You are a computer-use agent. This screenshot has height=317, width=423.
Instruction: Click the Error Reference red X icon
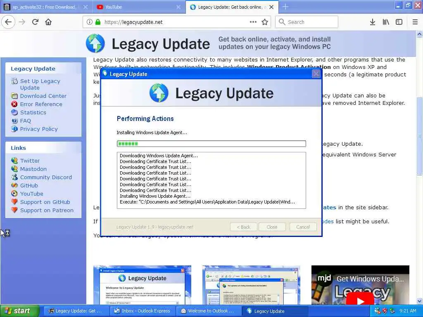click(x=14, y=104)
